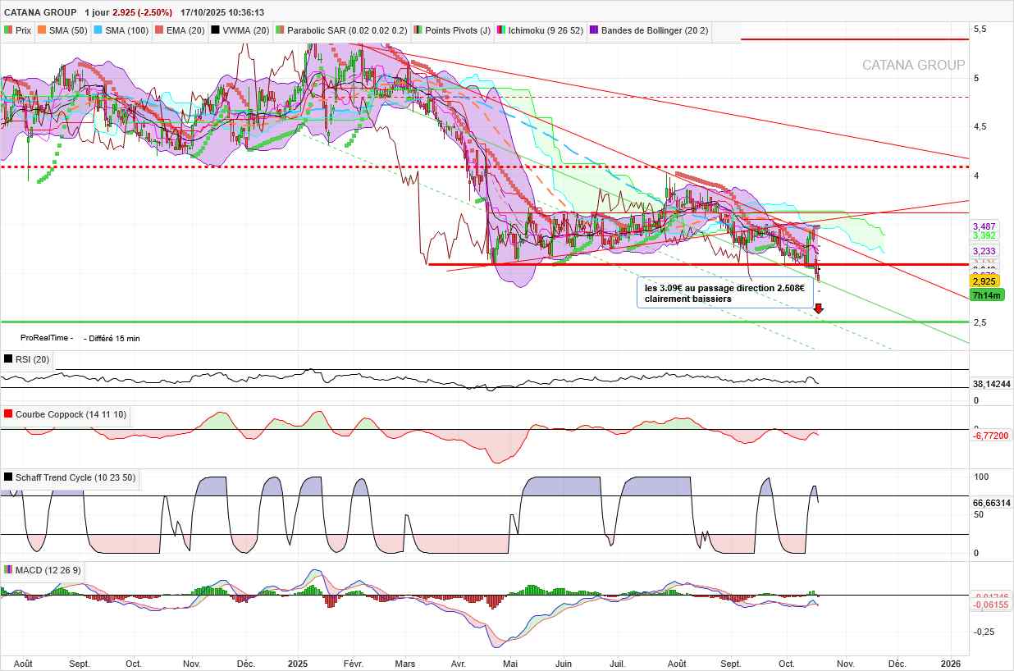The width and height of the screenshot is (1014, 671).
Task: Click the MACD panel multicolor icon
Action: tap(8, 570)
